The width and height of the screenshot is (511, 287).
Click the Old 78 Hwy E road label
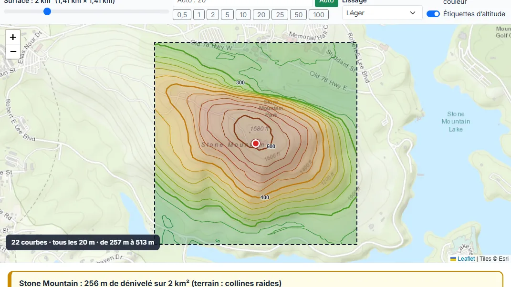328,81
